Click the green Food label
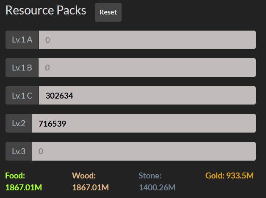The width and height of the screenshot is (266, 198). tap(15, 175)
